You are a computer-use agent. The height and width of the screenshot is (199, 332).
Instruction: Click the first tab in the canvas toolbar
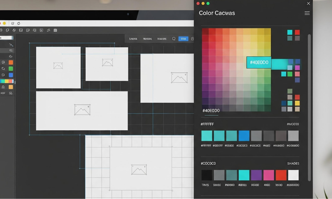click(x=133, y=39)
